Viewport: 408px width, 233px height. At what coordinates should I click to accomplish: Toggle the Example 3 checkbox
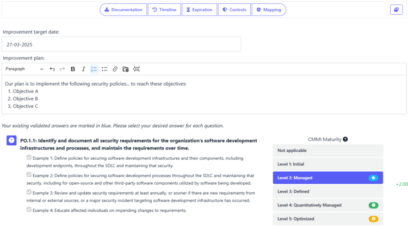click(x=29, y=192)
